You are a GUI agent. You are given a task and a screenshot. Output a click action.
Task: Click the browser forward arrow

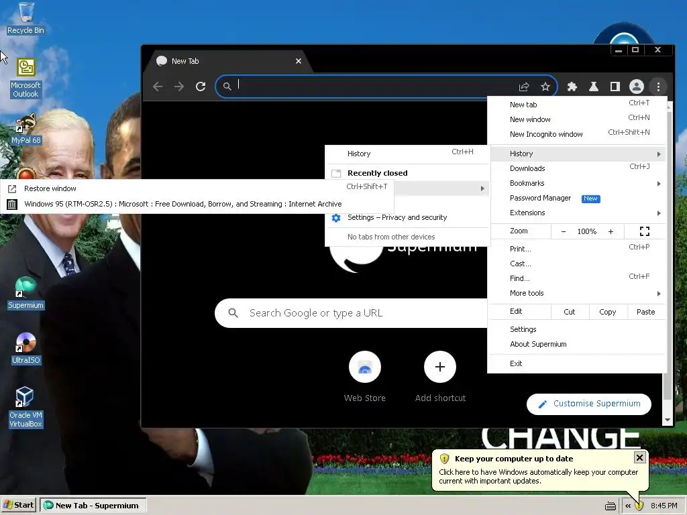tap(178, 87)
